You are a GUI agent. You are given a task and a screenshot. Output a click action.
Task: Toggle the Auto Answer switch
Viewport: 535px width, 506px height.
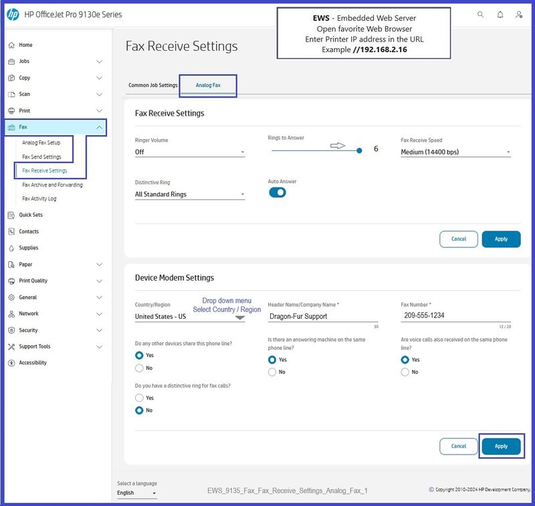click(278, 193)
